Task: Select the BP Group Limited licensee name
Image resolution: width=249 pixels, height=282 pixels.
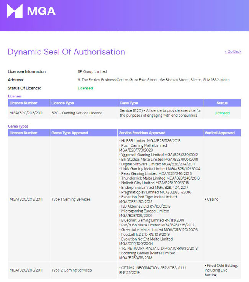Action: (92, 71)
